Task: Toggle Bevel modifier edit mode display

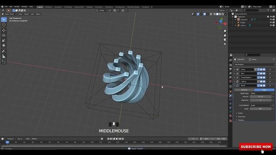Action: (258, 86)
